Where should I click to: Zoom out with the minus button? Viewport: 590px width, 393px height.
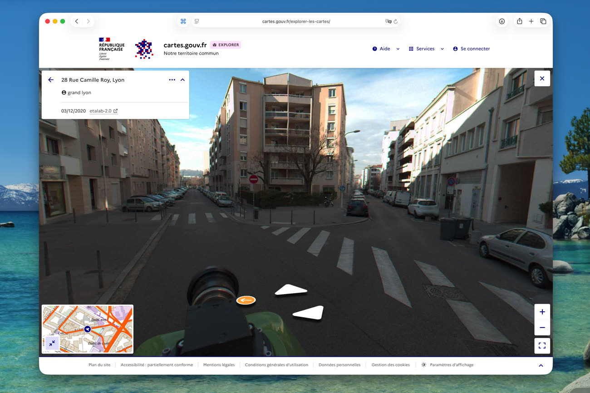pos(542,327)
